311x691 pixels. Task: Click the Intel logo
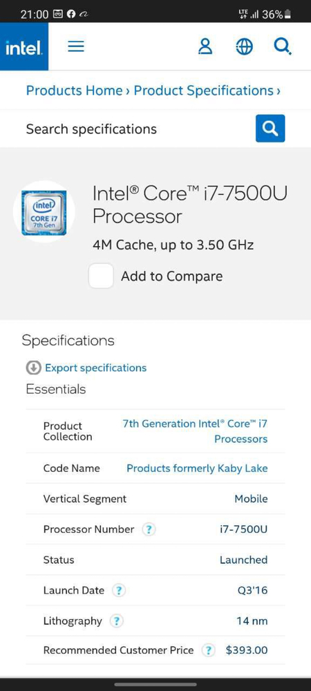coord(23,47)
